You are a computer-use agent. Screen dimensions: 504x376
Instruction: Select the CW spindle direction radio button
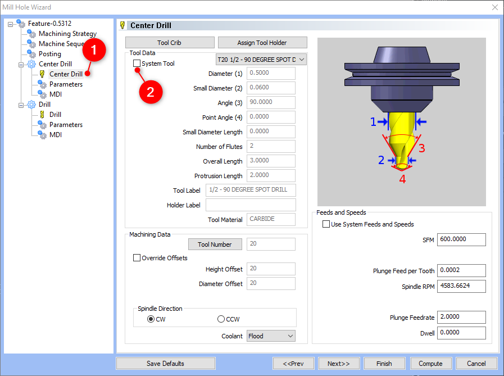pyautogui.click(x=151, y=319)
